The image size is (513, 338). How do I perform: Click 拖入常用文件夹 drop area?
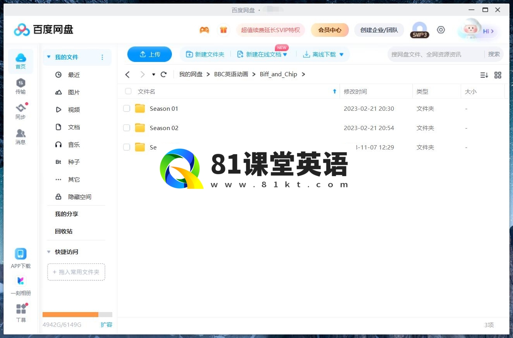tap(76, 272)
